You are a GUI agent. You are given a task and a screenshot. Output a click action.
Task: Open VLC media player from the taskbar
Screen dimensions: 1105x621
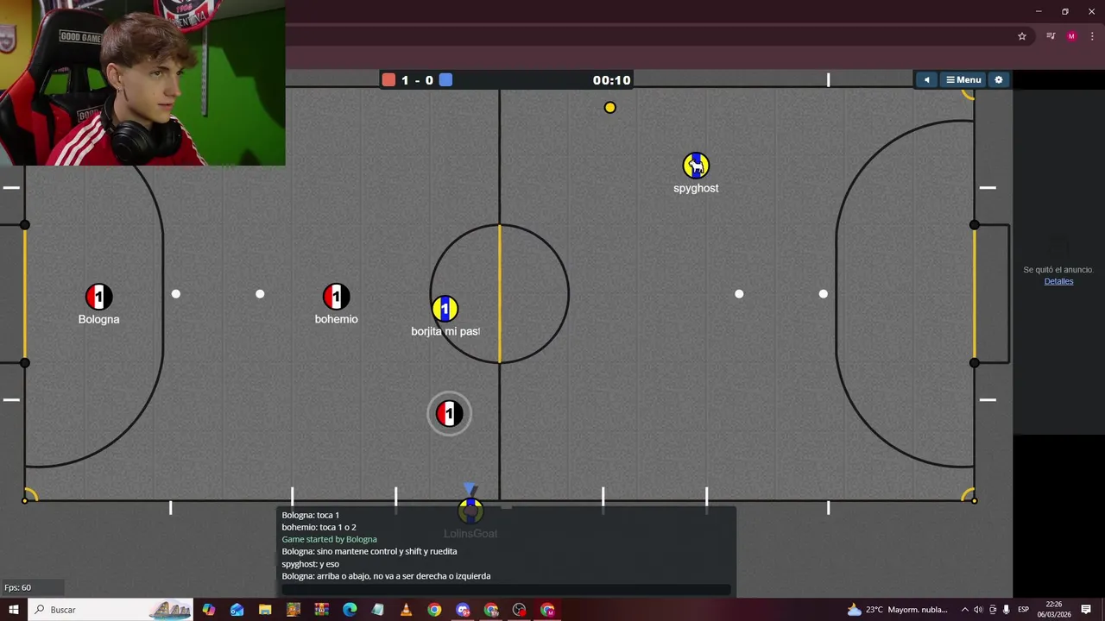(406, 610)
